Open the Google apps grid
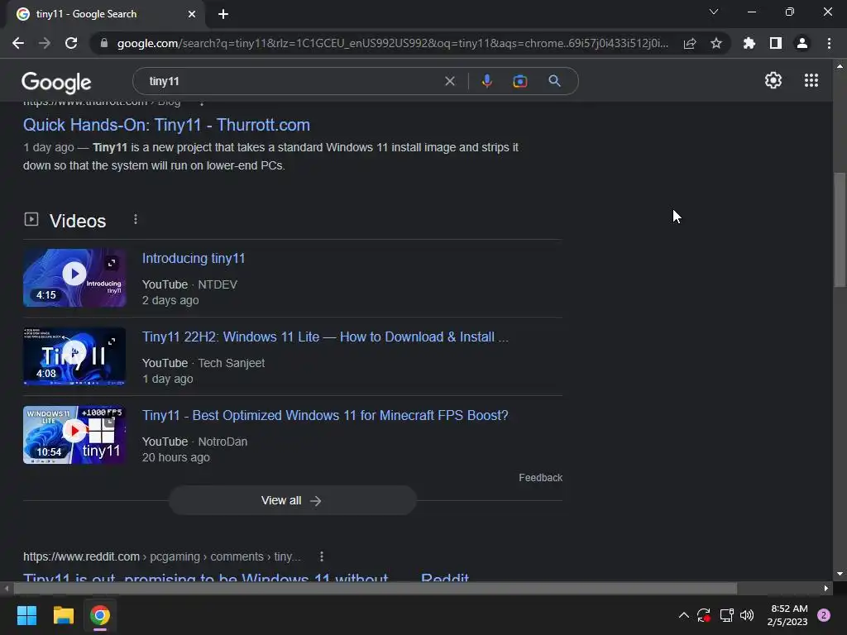847x635 pixels. pos(811,80)
